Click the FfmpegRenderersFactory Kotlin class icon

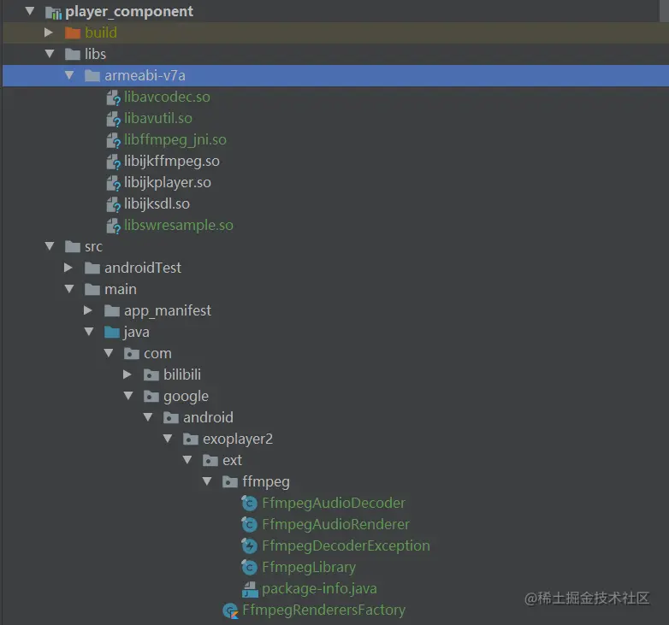230,611
